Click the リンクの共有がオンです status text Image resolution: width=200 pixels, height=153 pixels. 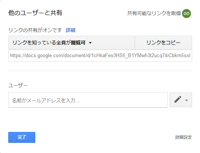(35, 30)
